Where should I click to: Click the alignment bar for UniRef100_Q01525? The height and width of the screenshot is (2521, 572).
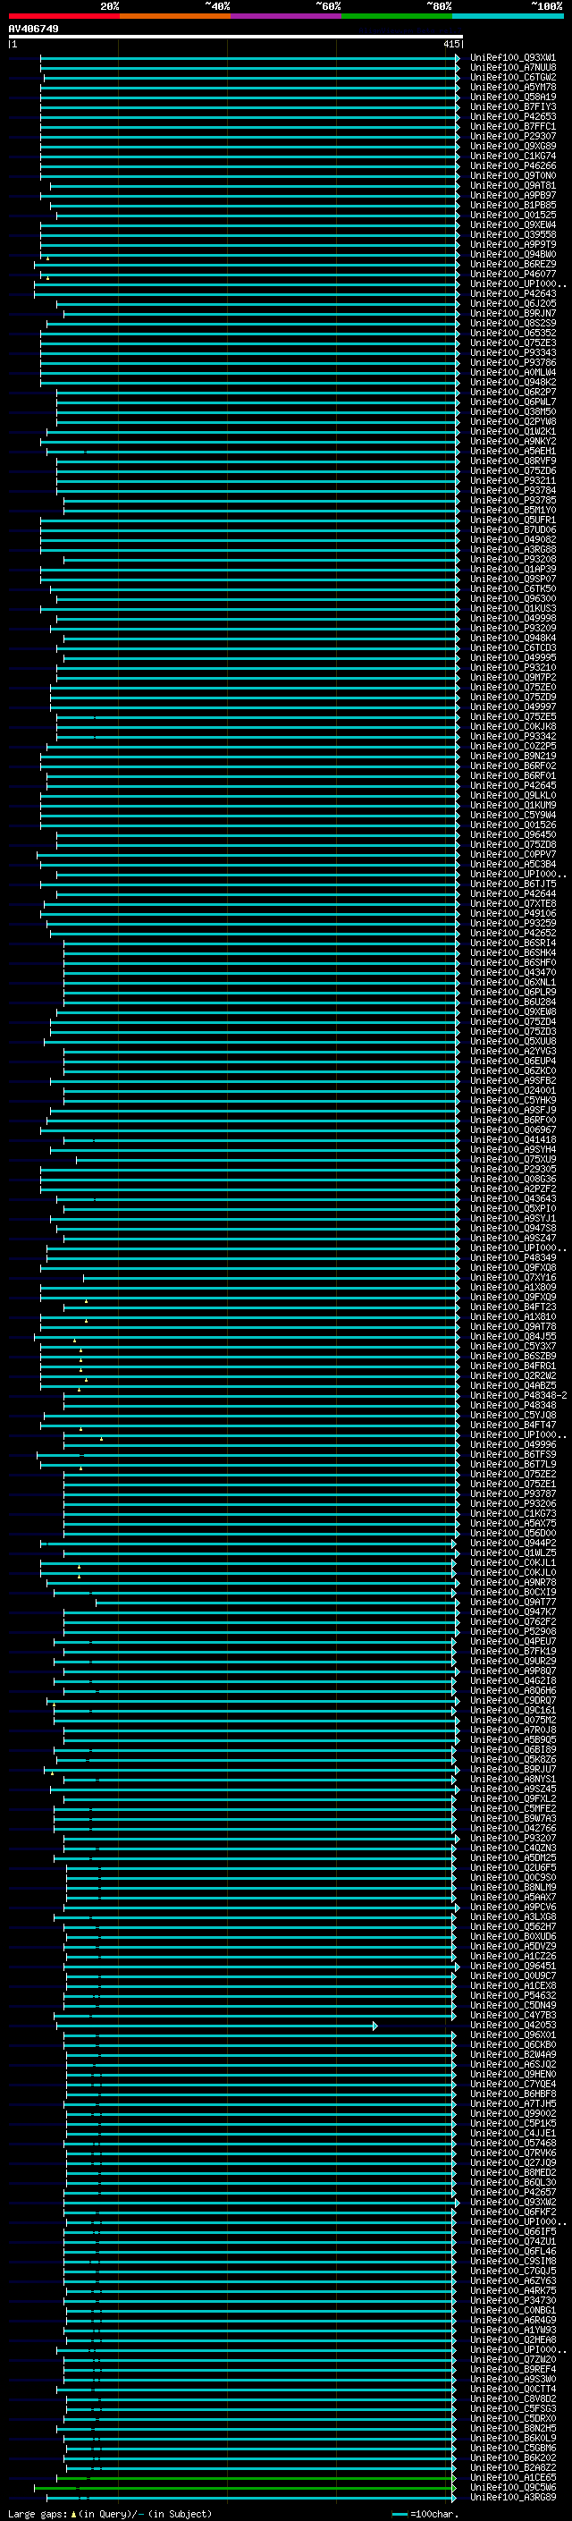coord(257,216)
